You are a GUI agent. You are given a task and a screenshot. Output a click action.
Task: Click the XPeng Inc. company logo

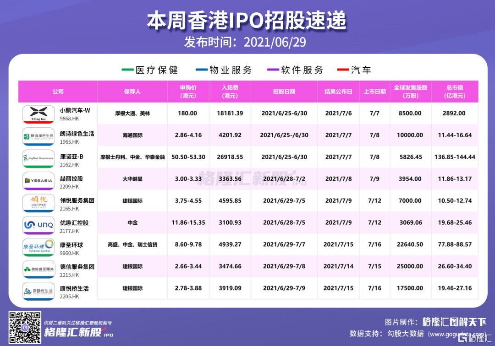(x=39, y=113)
